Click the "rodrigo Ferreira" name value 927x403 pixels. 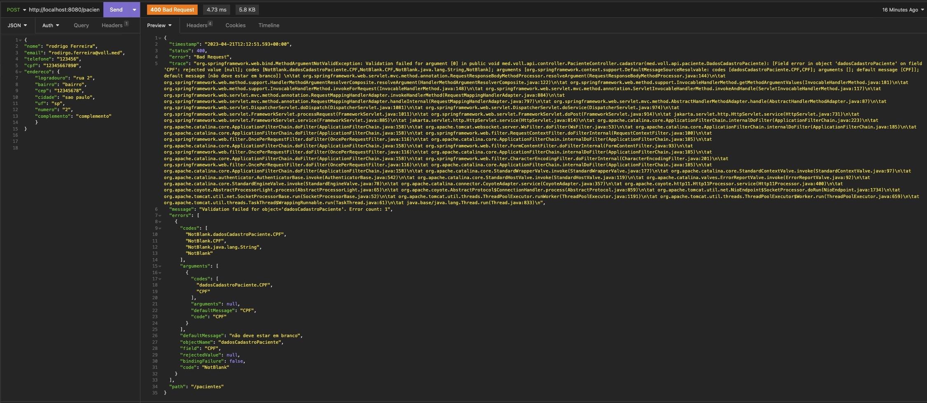pyautogui.click(x=70, y=46)
